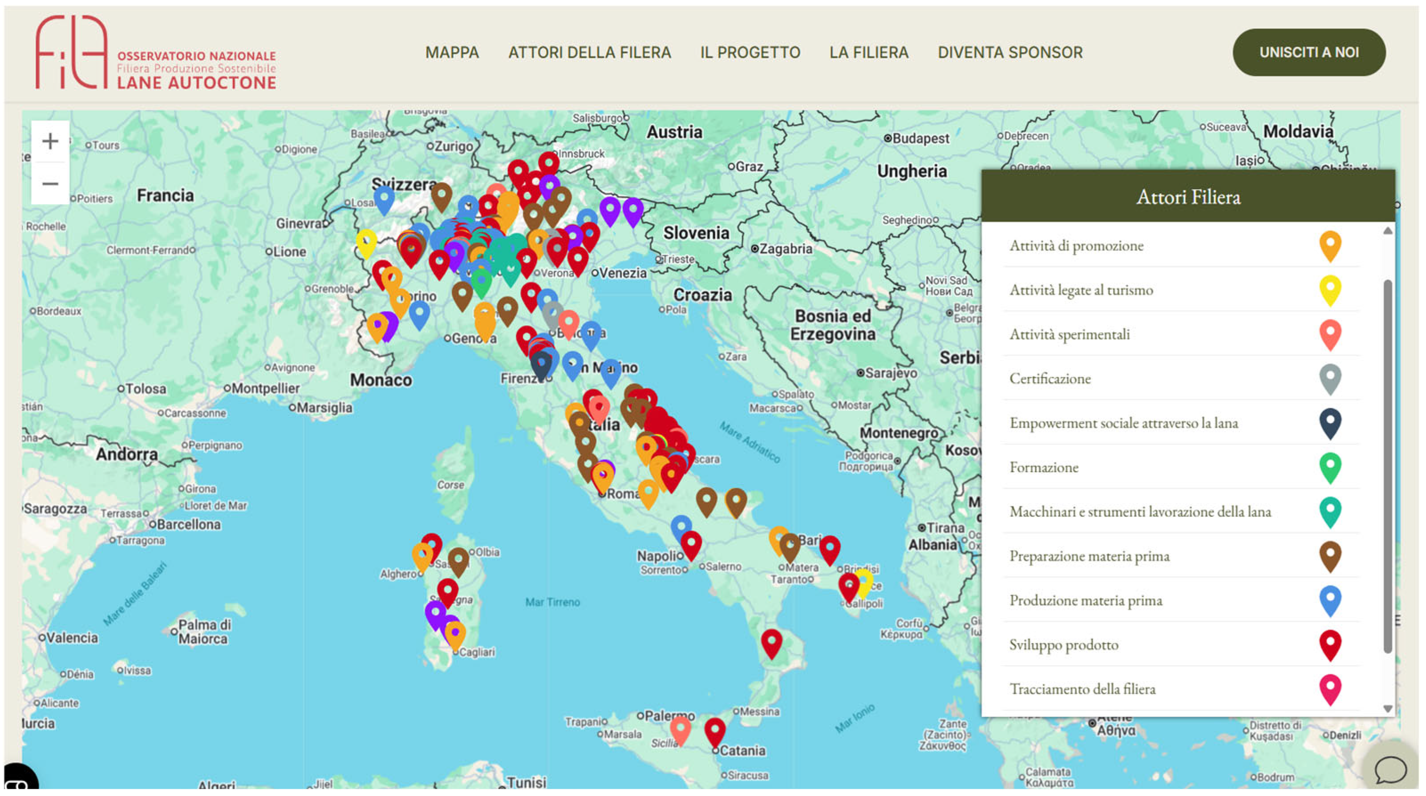Click the brown Preparazione materia prima pin
1426x796 pixels.
coord(1330,555)
